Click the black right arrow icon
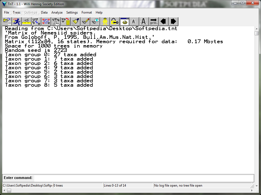Image resolution: width=261 pixels, height=195 pixels. (x=173, y=22)
